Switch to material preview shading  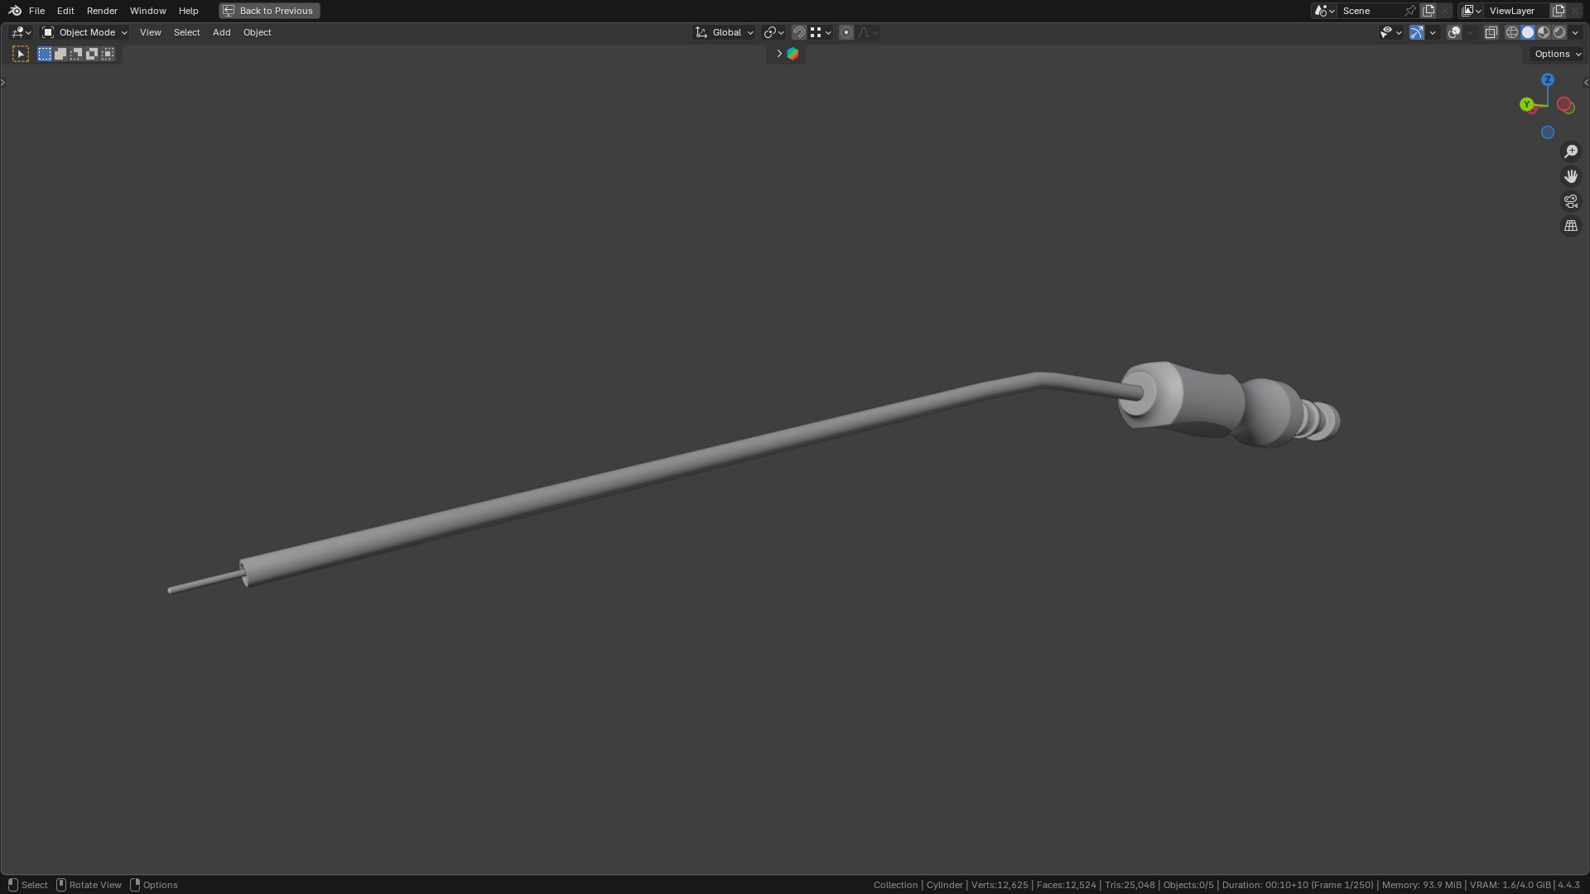1544,32
